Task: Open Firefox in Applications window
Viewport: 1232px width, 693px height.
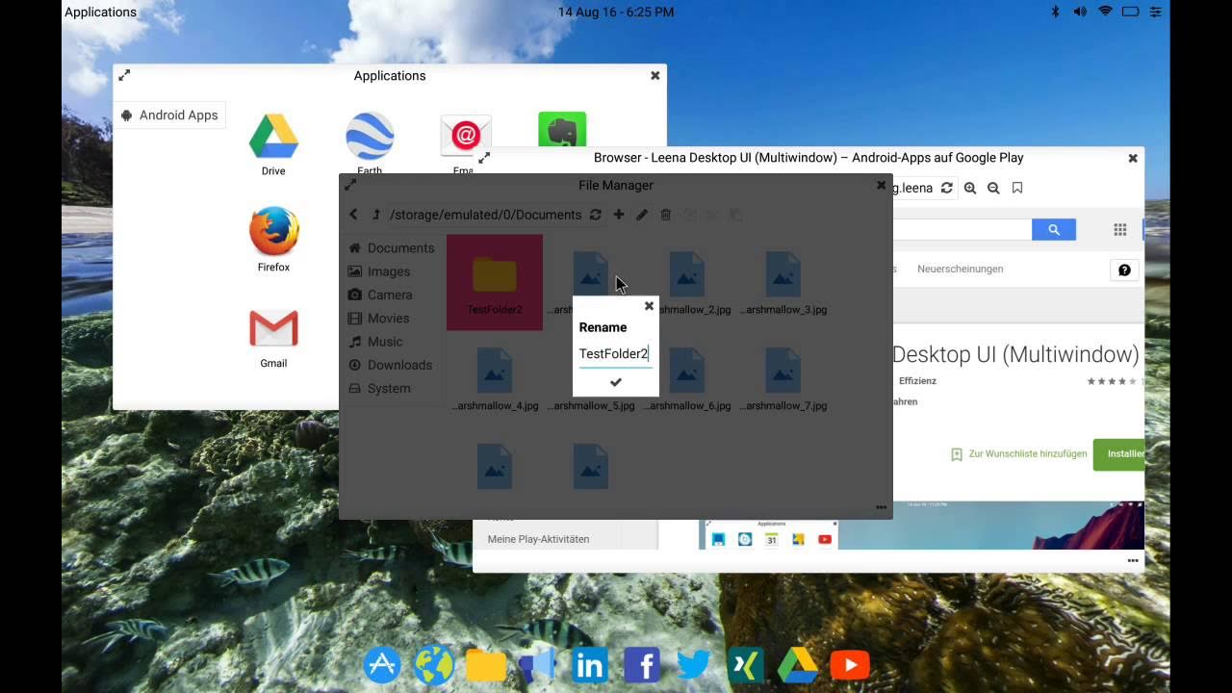Action: [273, 241]
